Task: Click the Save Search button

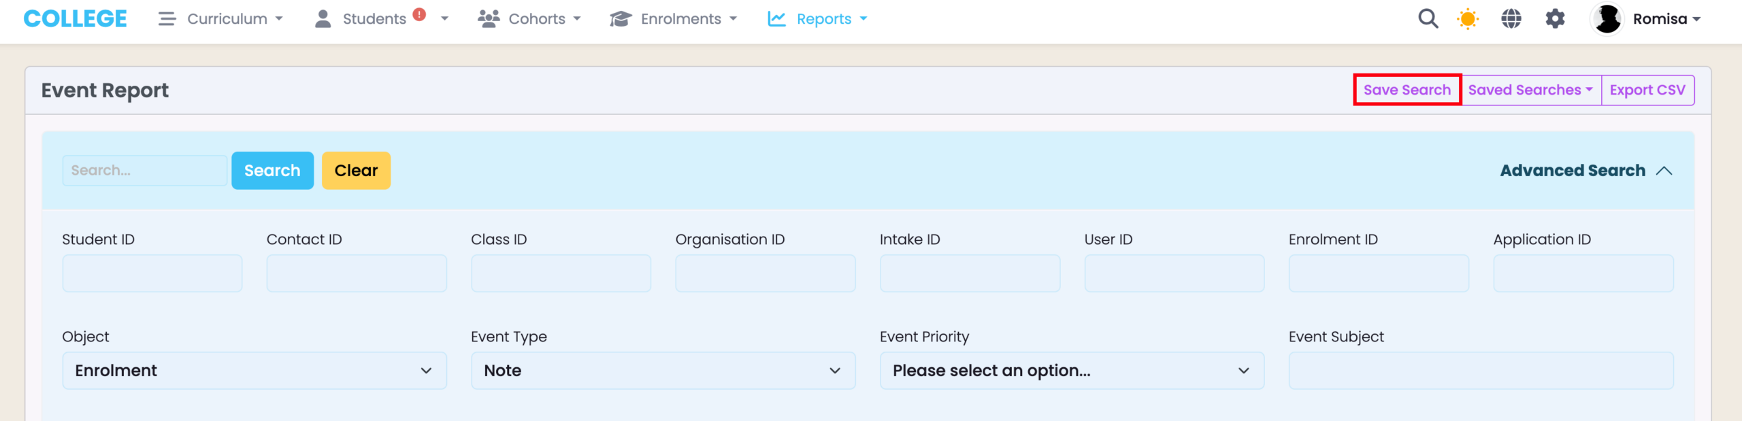Action: pyautogui.click(x=1407, y=90)
